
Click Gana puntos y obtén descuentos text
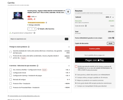coord(93,75)
